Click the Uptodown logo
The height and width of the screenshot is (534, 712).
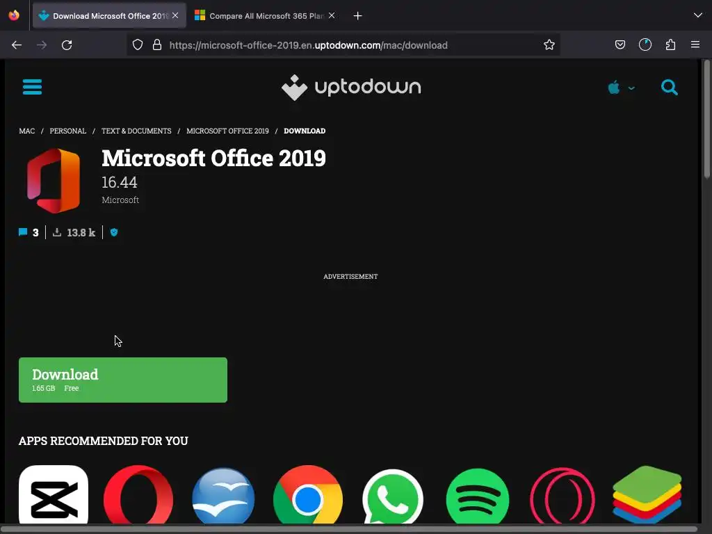(351, 87)
